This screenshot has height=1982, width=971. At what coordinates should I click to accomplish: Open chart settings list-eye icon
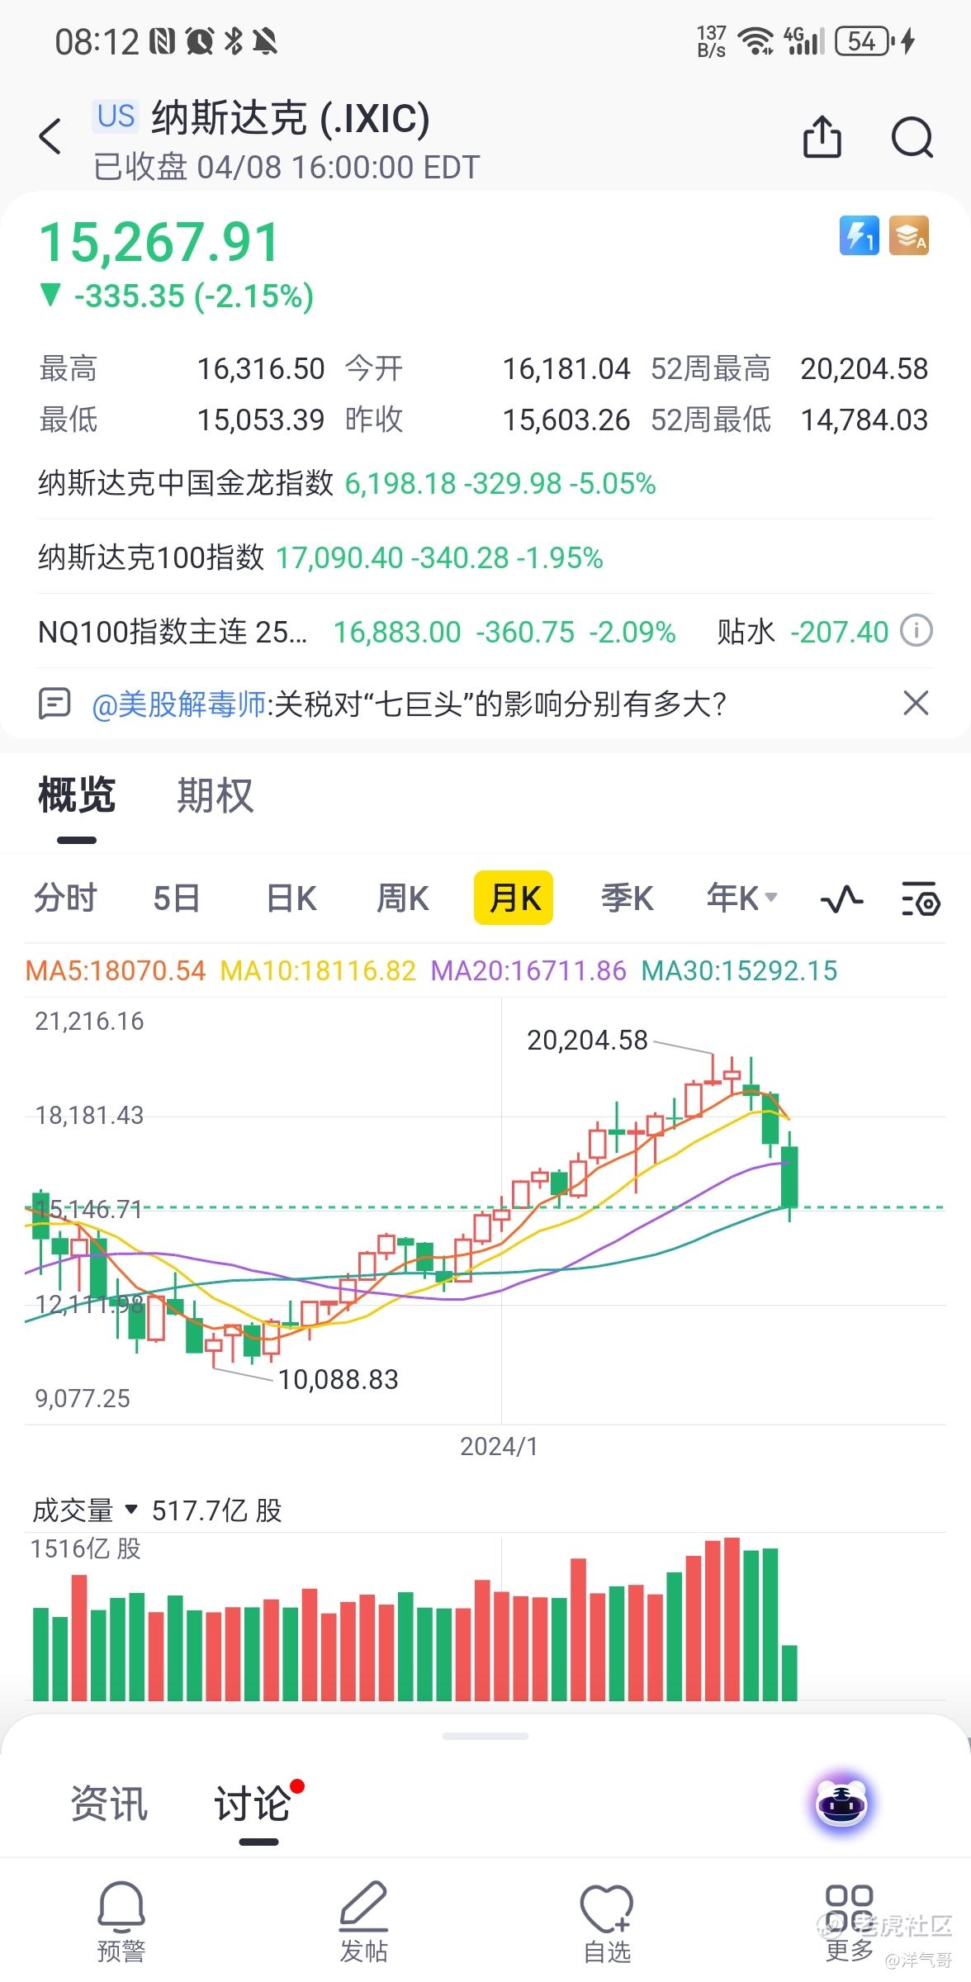pyautogui.click(x=920, y=899)
